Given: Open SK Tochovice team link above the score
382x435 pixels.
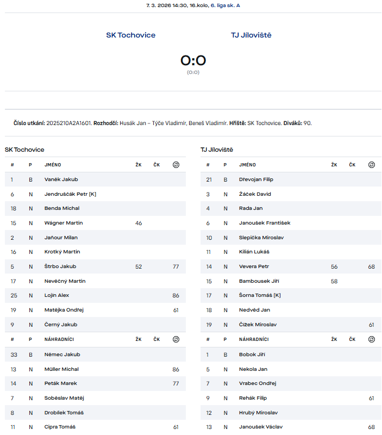Looking at the screenshot, I should pyautogui.click(x=130, y=35).
